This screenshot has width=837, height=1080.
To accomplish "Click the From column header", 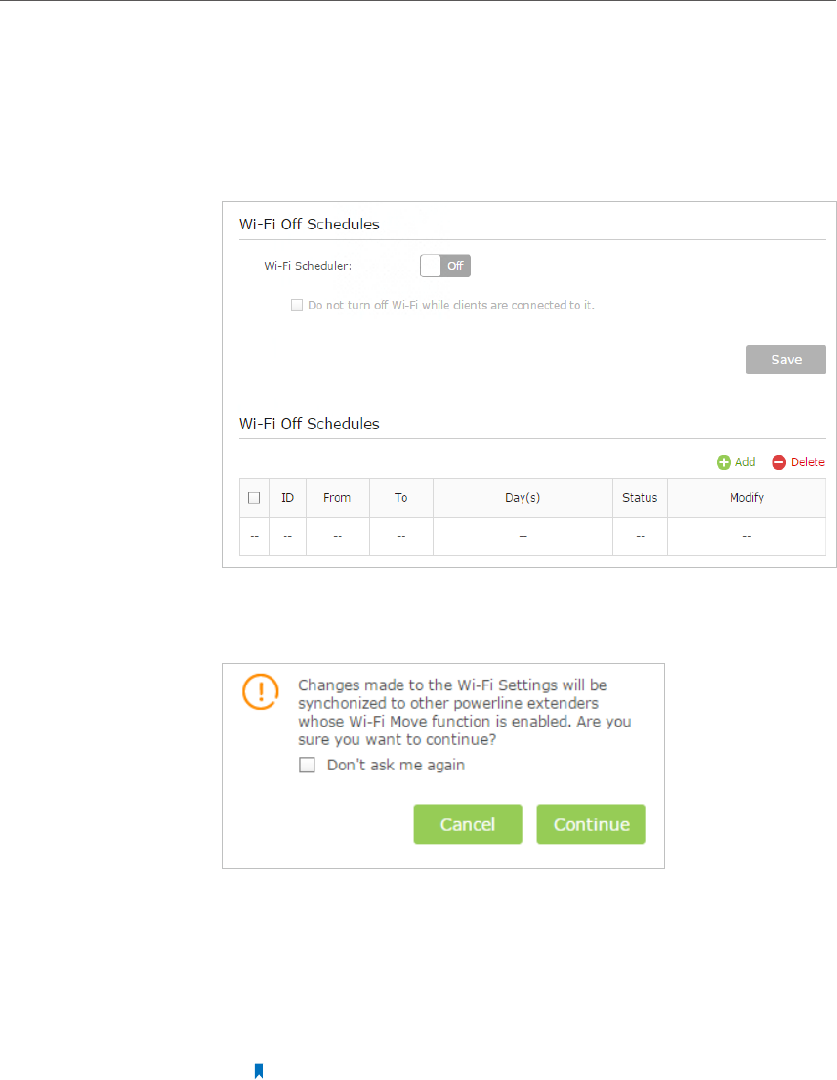I will pyautogui.click(x=337, y=498).
